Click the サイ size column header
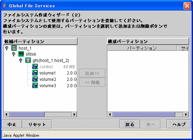Image resolution: width=193 pixels, height=140 pixels. click(x=183, y=48)
